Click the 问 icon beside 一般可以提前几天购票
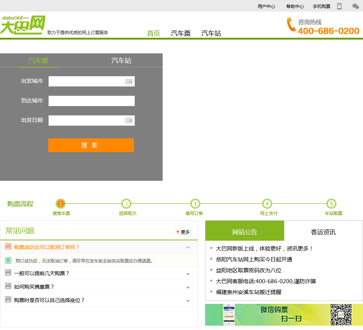 click(8, 273)
